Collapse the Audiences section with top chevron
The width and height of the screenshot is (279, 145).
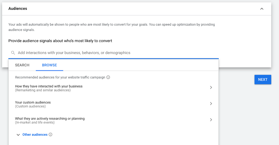262,9
